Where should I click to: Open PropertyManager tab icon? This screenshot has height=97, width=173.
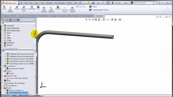[x=7, y=20]
